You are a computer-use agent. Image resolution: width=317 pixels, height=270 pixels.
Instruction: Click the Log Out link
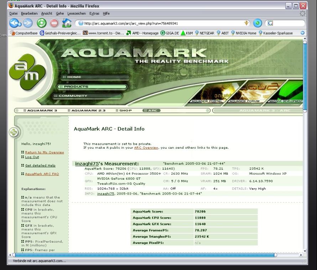(32, 157)
